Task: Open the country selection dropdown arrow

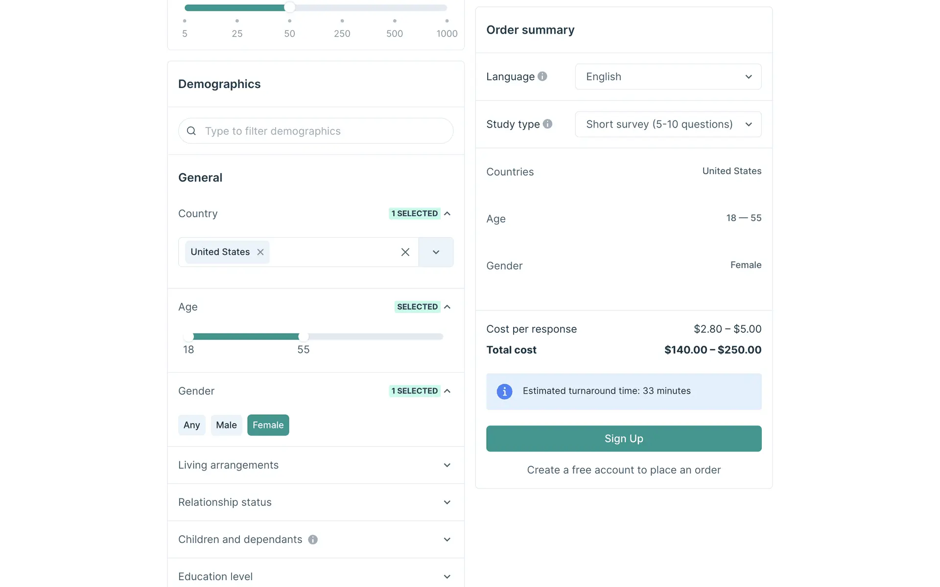Action: (436, 252)
